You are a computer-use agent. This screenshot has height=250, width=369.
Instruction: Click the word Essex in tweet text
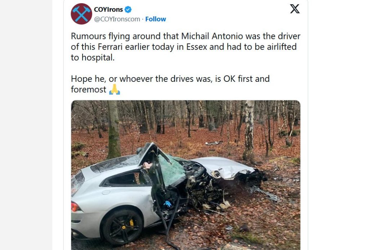tap(196, 47)
